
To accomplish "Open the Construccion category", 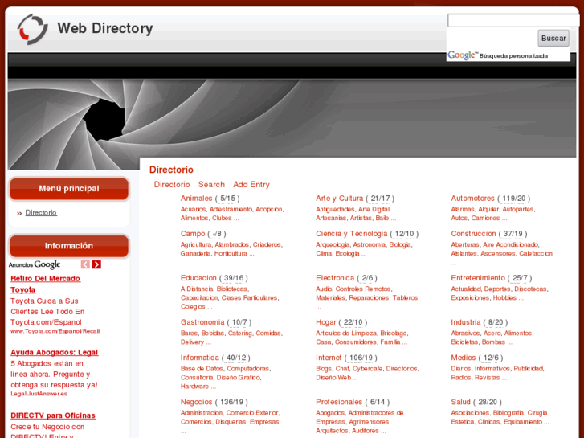I will click(x=473, y=234).
